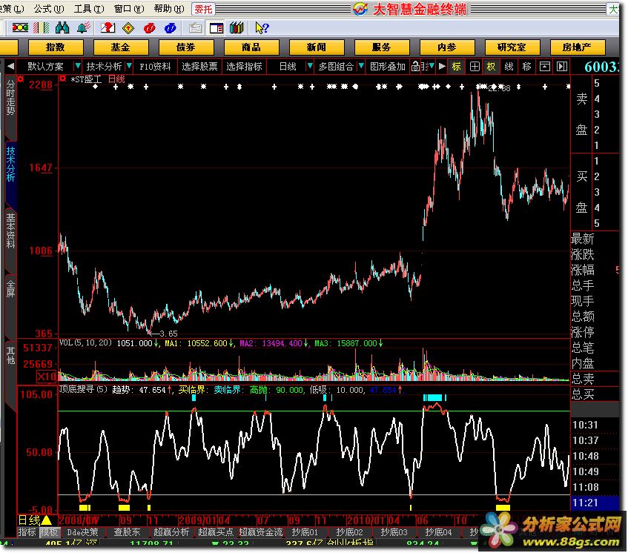Select the 模板 bottom tab
628x553 pixels.
49,532
